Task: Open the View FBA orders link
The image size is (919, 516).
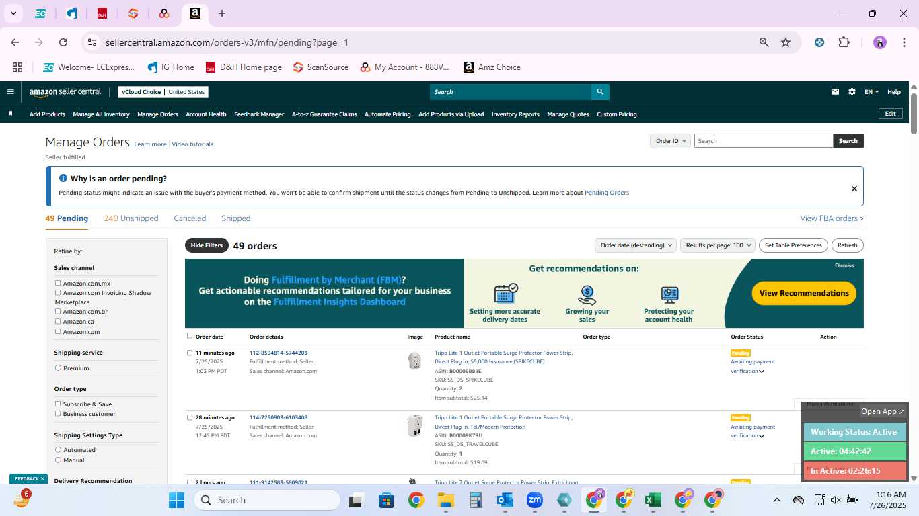Action: pos(832,218)
